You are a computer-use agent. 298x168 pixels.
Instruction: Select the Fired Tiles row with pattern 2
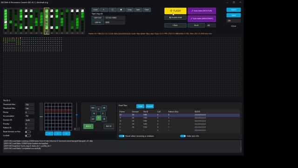179,124
